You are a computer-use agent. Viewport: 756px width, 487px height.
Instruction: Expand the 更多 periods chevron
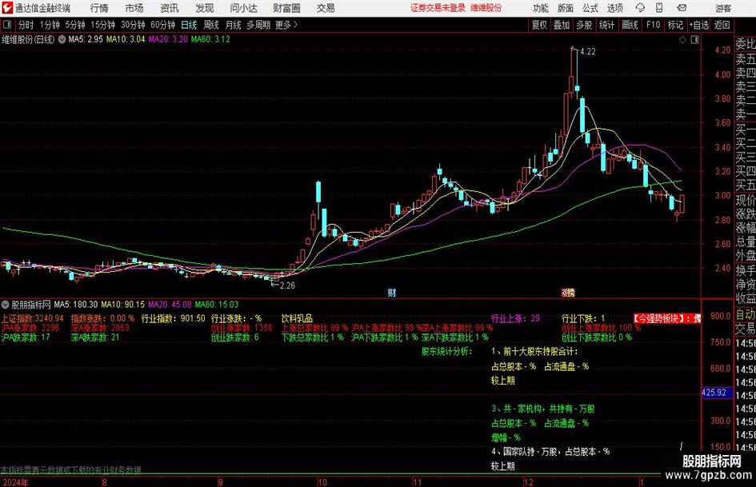295,25
